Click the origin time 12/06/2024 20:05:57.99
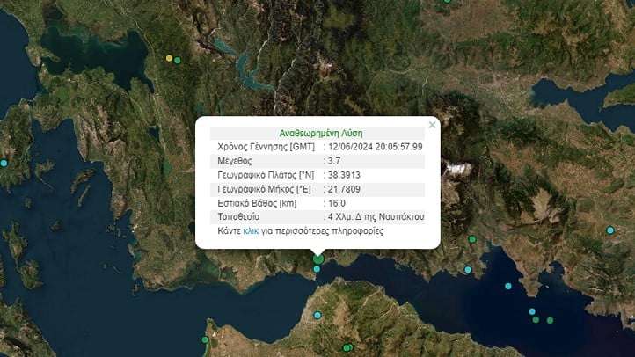Viewport: 635px width, 357px height. [376, 147]
